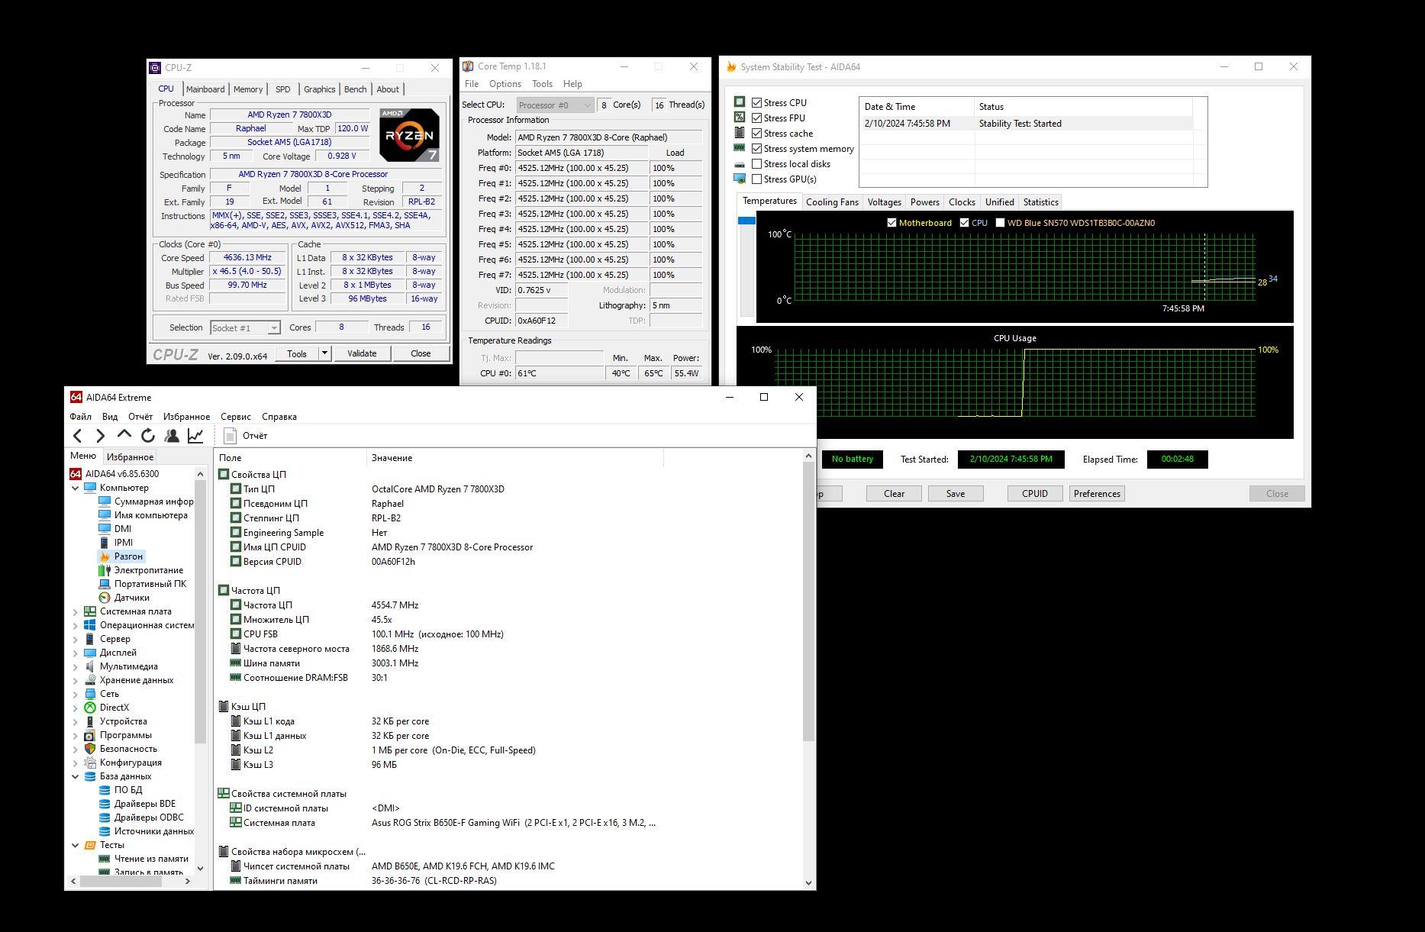Click the Отчёт report icon in toolbar
The image size is (1425, 932).
tap(231, 436)
